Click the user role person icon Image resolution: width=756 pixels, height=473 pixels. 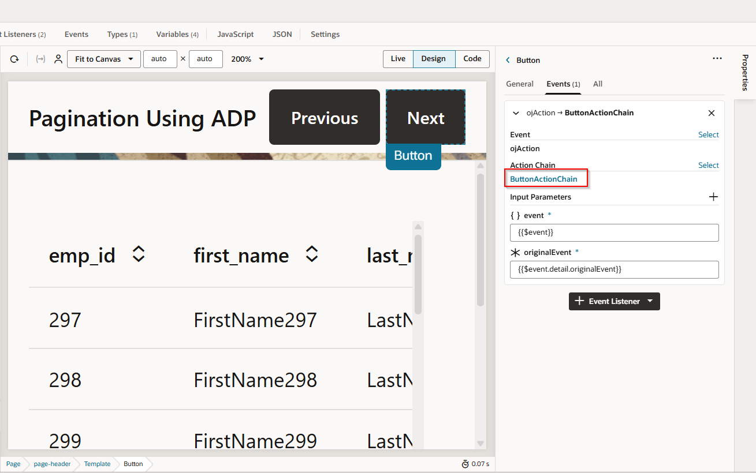point(58,59)
